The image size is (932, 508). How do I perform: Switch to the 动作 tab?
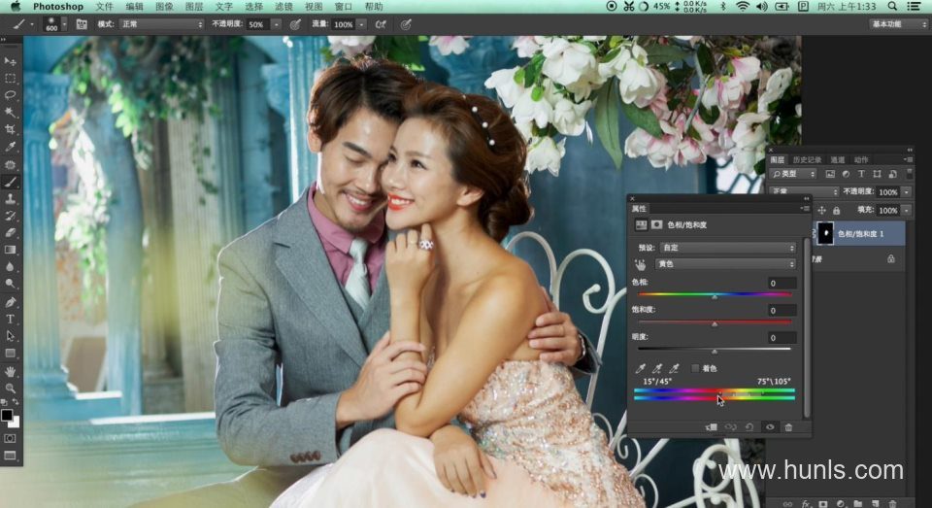point(861,159)
